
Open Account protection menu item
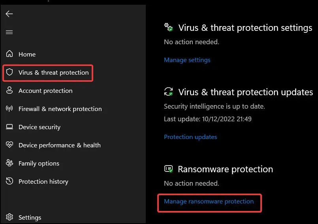pos(45,91)
